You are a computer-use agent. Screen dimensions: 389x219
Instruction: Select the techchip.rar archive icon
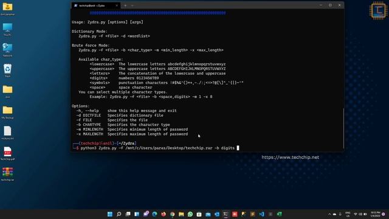click(7, 175)
